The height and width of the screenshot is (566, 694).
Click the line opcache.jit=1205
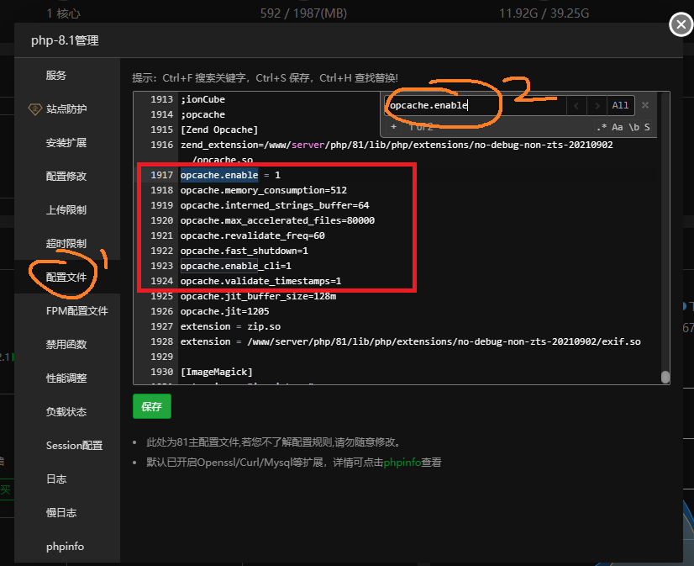pyautogui.click(x=225, y=311)
